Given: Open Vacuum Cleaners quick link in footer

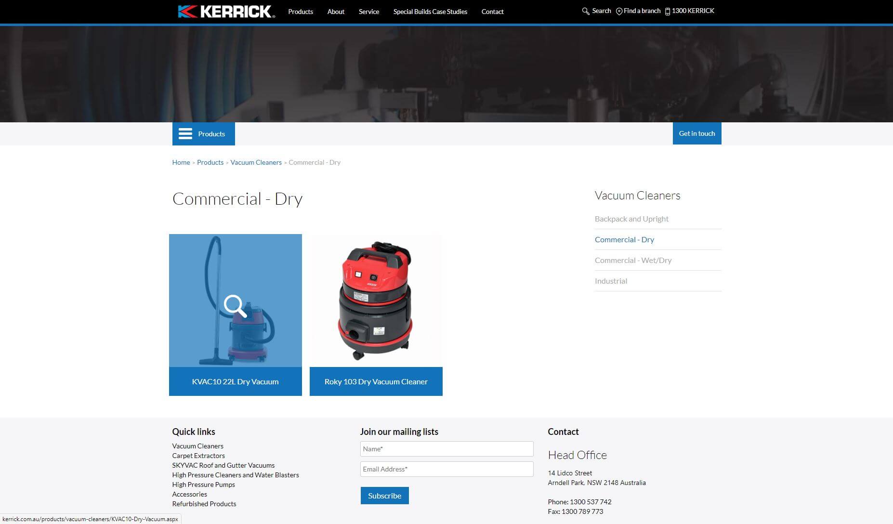Looking at the screenshot, I should 197,446.
